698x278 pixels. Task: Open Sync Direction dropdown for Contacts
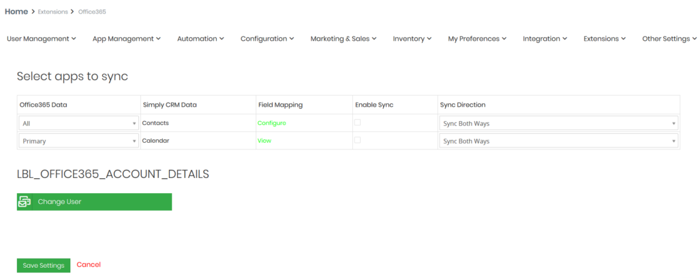pyautogui.click(x=559, y=124)
